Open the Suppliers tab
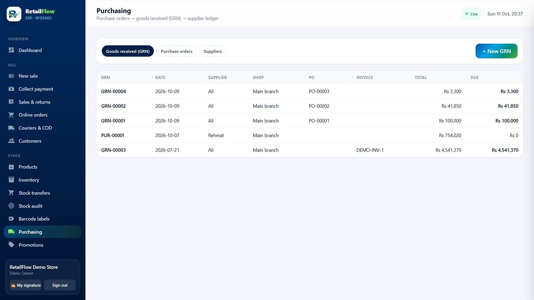Viewport: 534px width, 300px height. coord(213,51)
